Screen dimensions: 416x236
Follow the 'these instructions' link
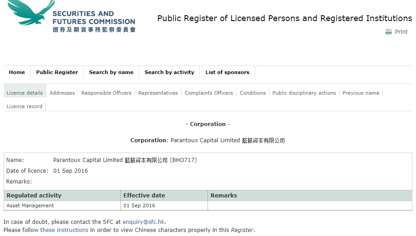(x=64, y=230)
